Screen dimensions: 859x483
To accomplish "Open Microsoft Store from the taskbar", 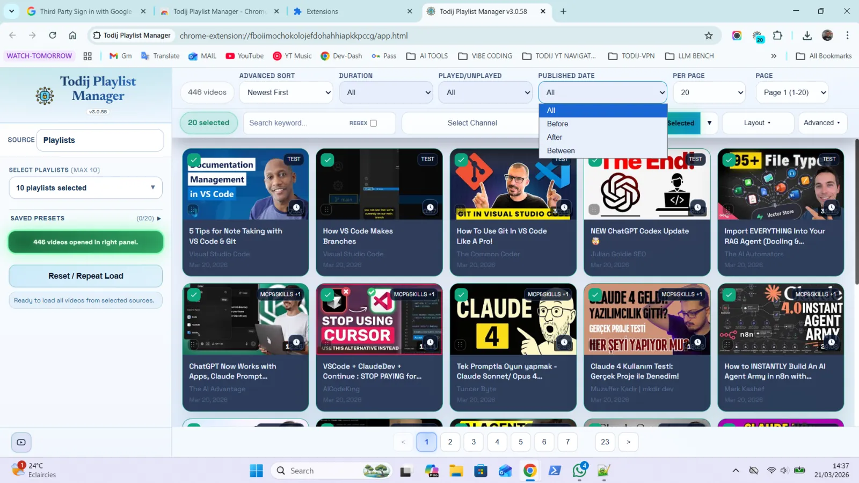I will tap(481, 471).
